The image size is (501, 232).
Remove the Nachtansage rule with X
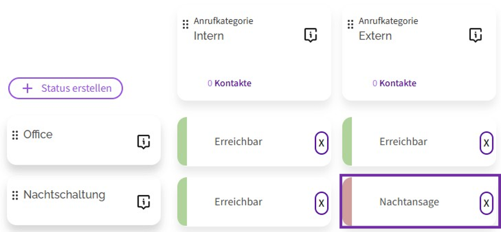point(486,202)
